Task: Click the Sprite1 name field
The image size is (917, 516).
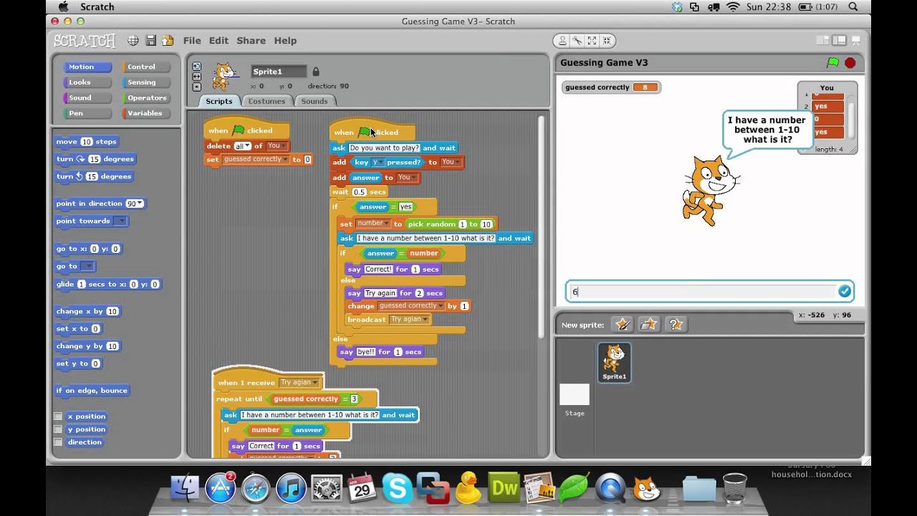Action: click(x=279, y=72)
